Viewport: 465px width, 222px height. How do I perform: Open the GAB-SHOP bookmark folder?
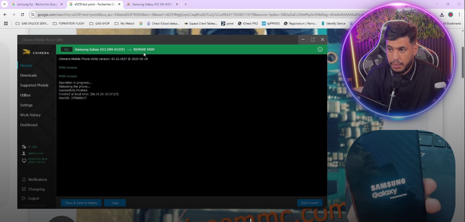point(99,23)
